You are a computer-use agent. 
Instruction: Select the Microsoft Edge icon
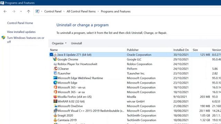pyautogui.click(x=55, y=83)
